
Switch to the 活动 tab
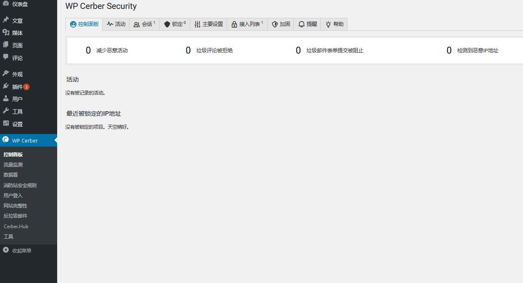[x=116, y=24]
